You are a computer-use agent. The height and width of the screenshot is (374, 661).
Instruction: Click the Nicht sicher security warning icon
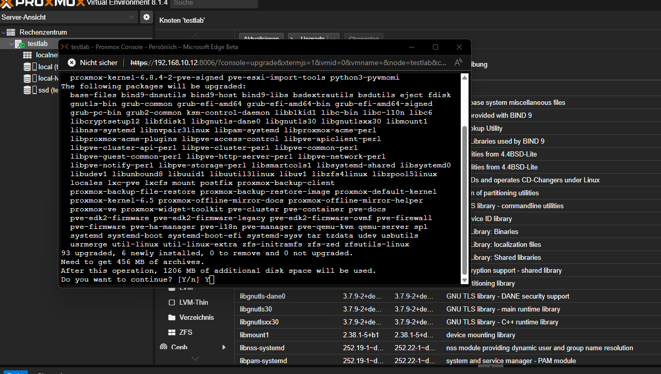72,63
